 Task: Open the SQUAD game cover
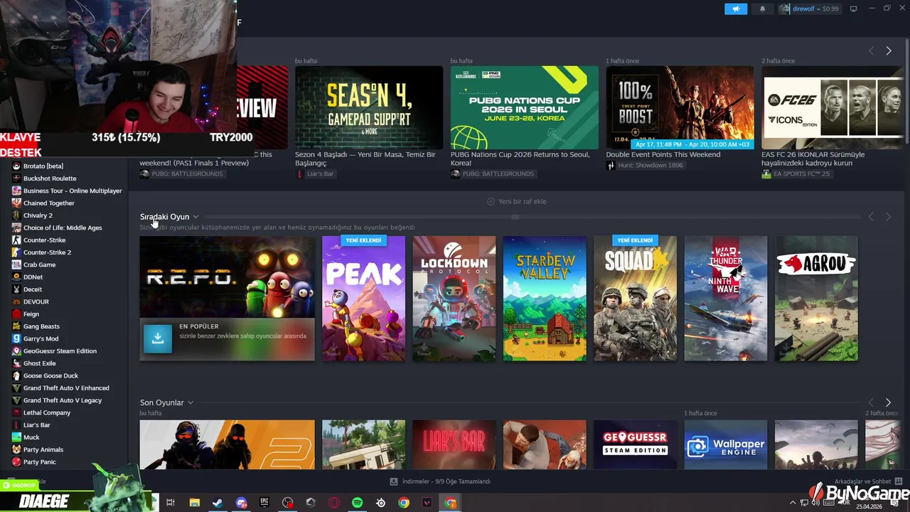pos(635,298)
